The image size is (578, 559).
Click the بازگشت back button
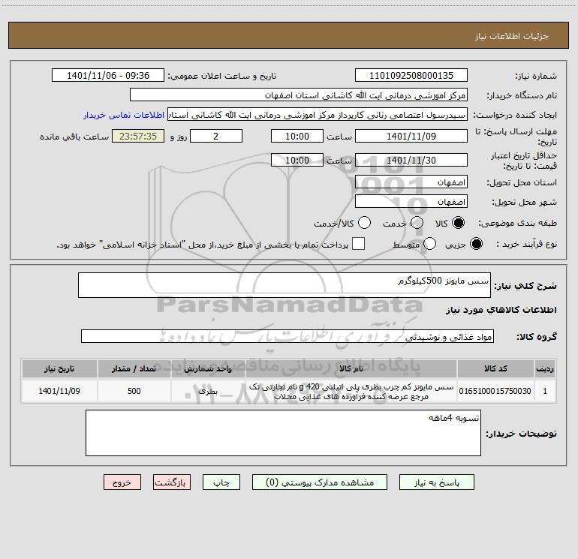172,482
